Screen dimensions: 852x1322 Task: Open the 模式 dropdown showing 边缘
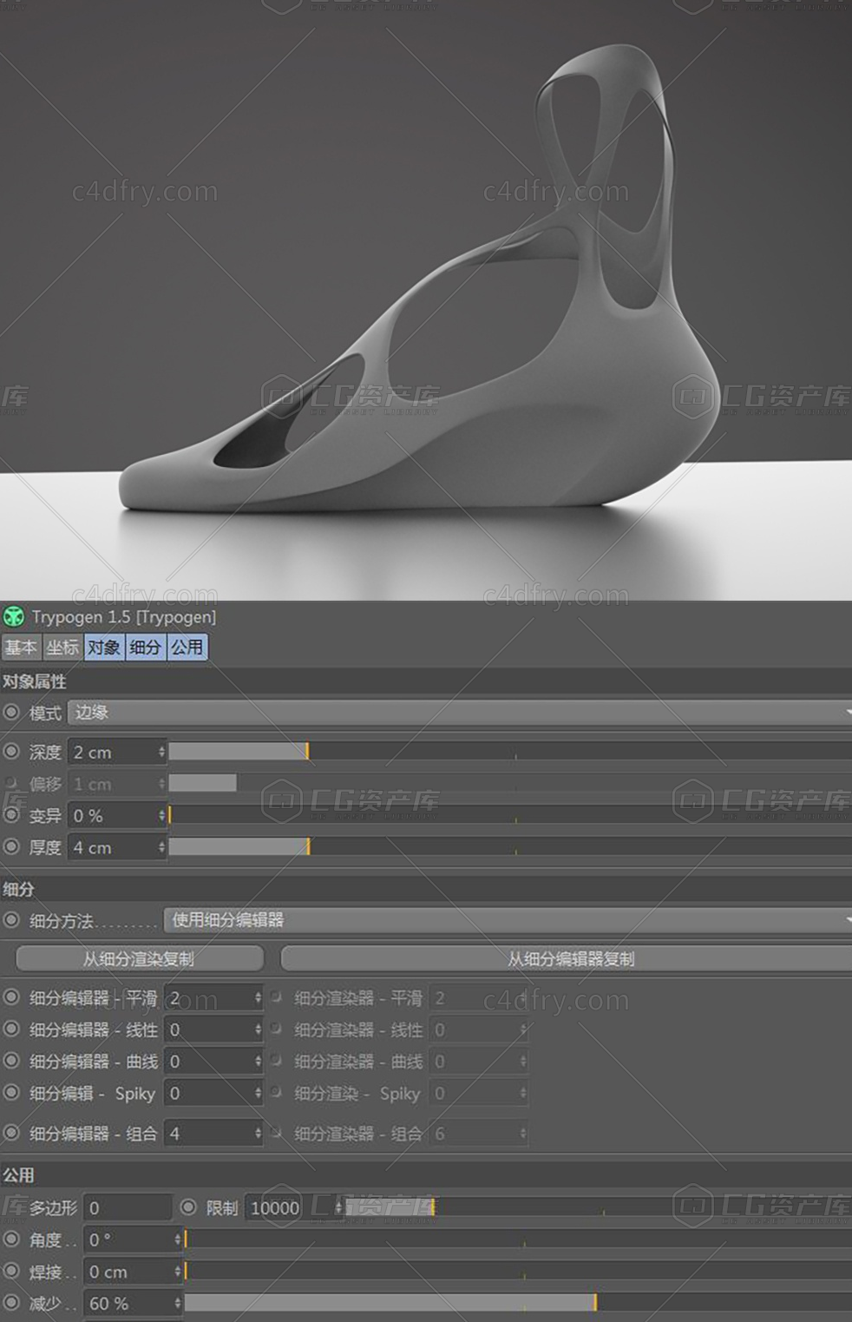[x=460, y=713]
